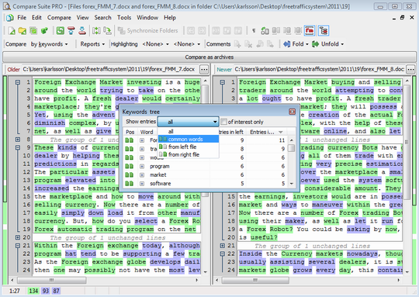Image resolution: width=419 pixels, height=297 pixels.
Task: Open the 'Show entries' combo box
Action: [188, 122]
